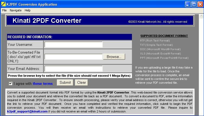Image resolution: width=204 pixels, height=116 pixels.
Task: Open the File menu
Action: pos(4,10)
